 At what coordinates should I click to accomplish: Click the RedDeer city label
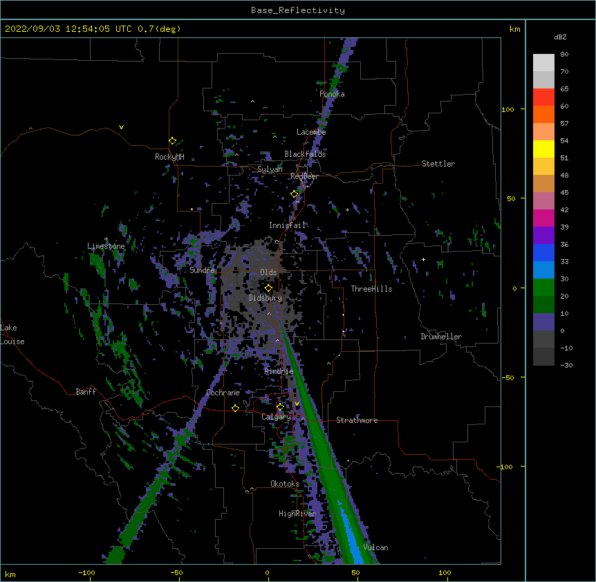pyautogui.click(x=304, y=176)
